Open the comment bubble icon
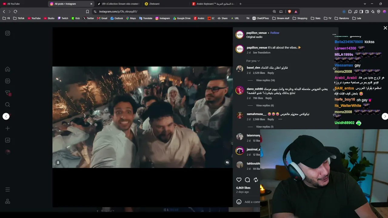 [247, 180]
